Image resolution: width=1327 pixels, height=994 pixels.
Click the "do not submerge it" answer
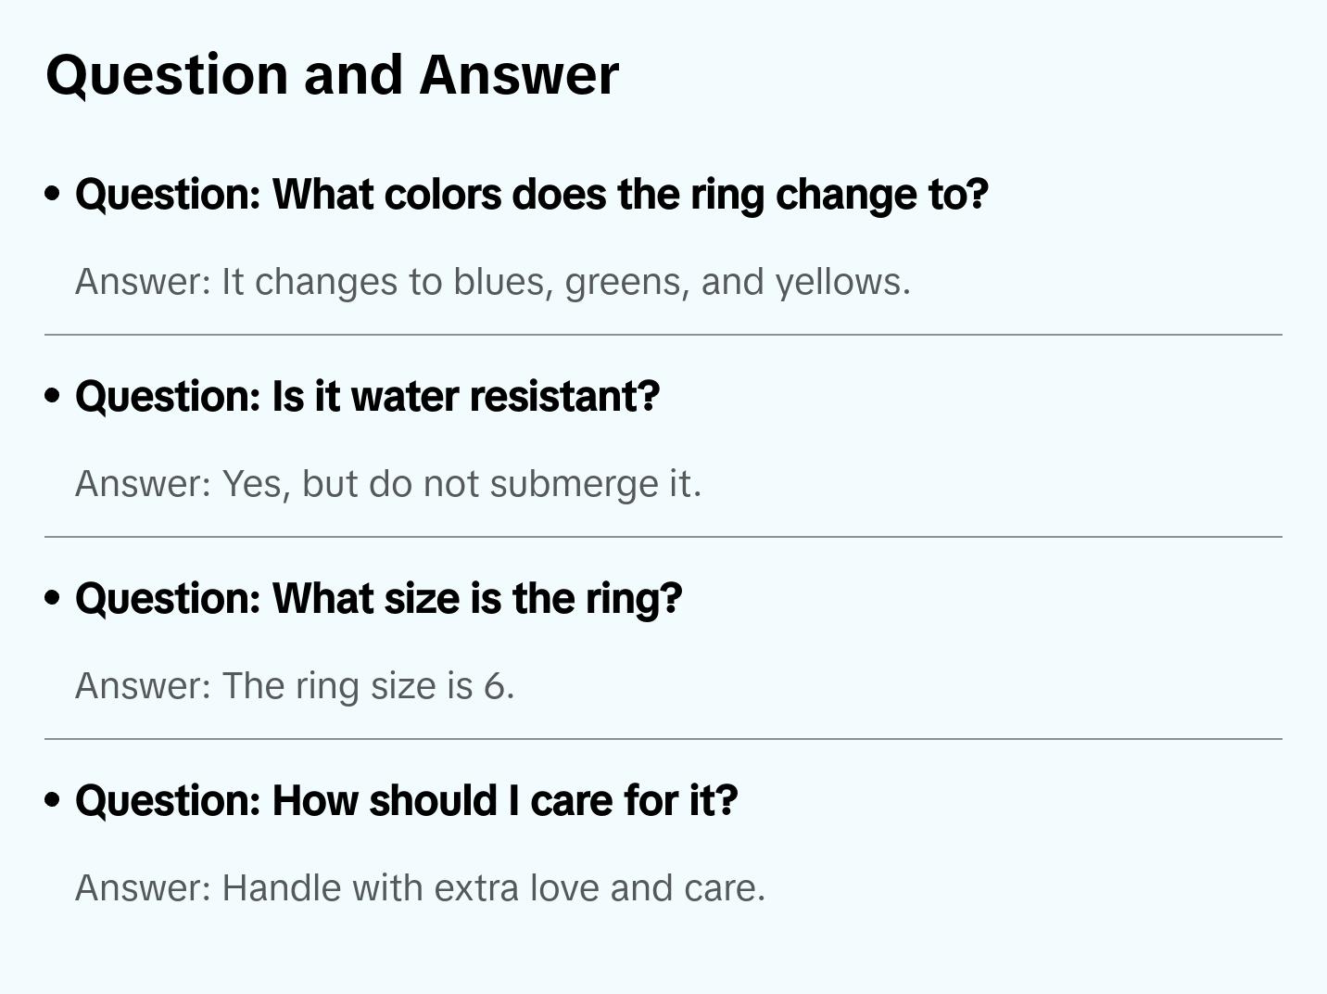point(388,484)
